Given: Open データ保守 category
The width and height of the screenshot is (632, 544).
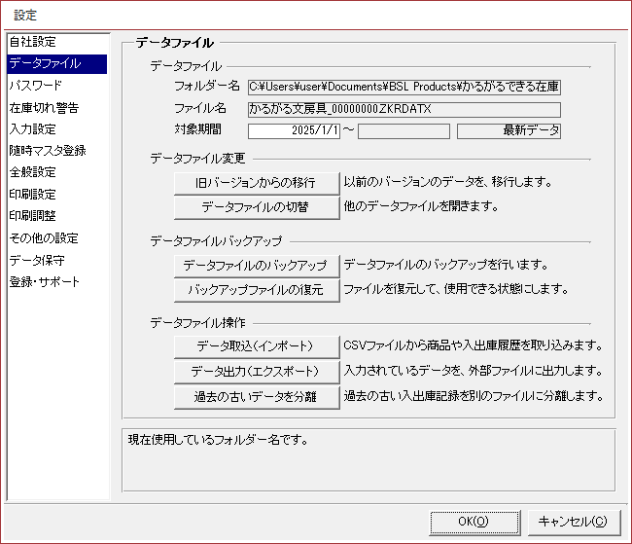Looking at the screenshot, I should pos(37,260).
